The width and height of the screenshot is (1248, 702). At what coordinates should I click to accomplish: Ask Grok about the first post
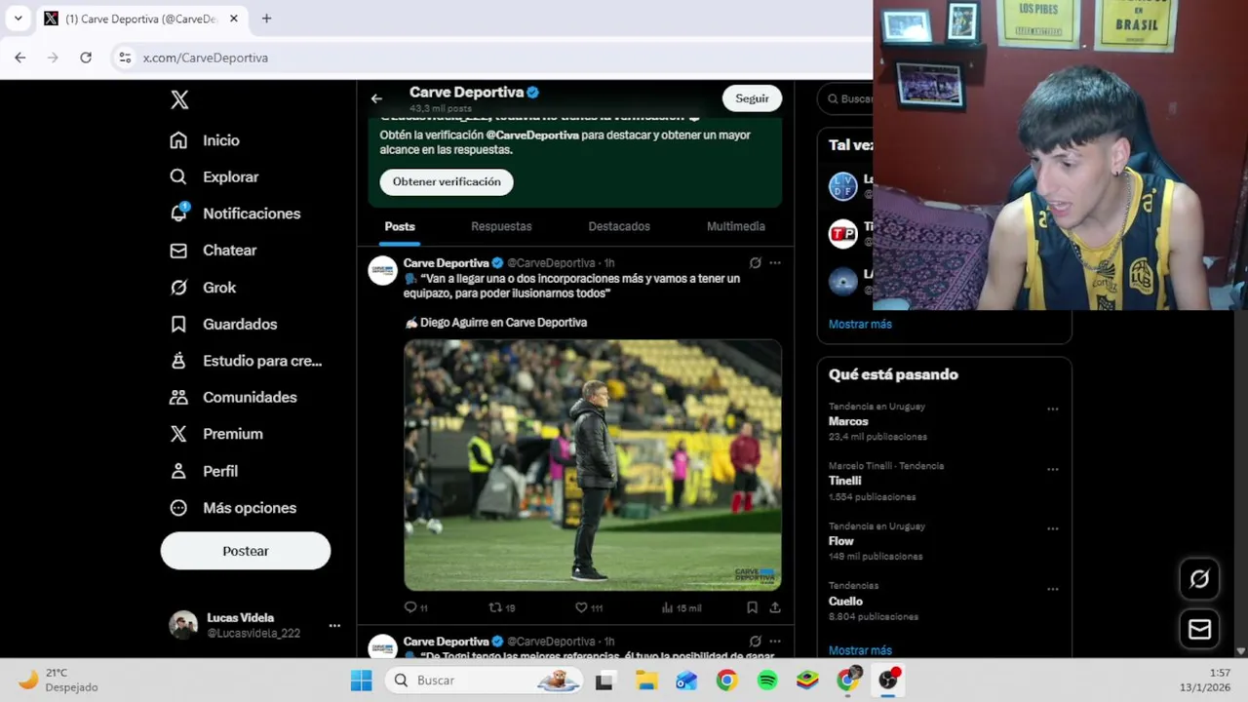coord(755,262)
